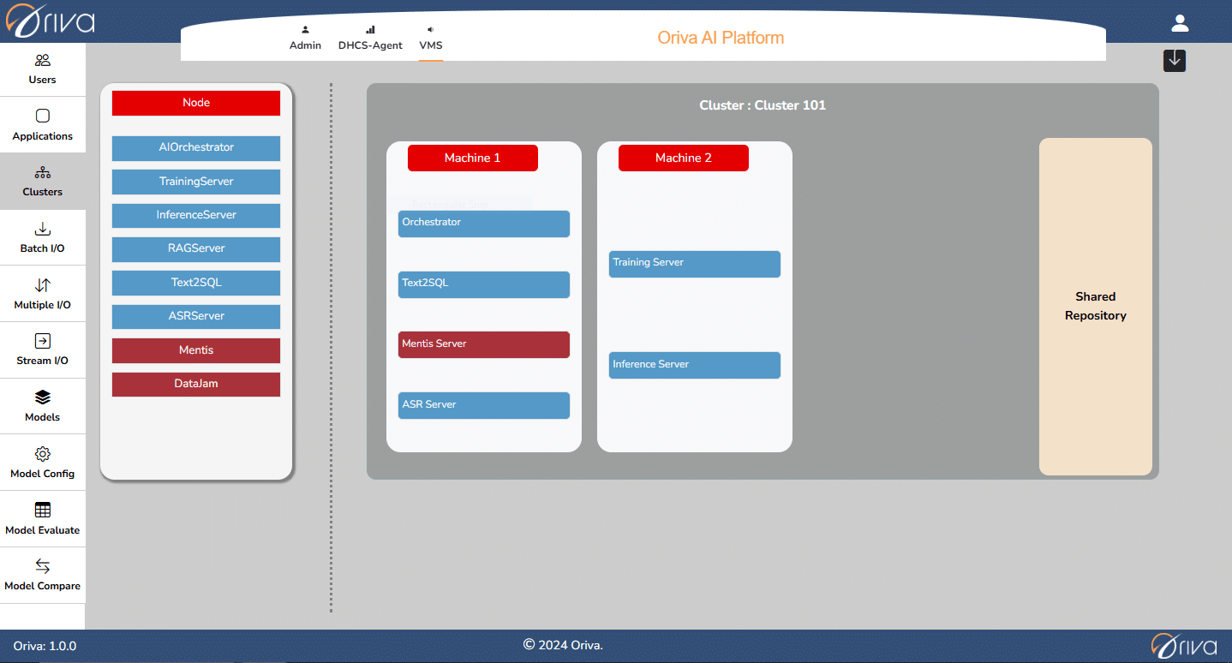Select the AIOrchestrator node
The height and width of the screenshot is (663, 1232).
point(195,148)
